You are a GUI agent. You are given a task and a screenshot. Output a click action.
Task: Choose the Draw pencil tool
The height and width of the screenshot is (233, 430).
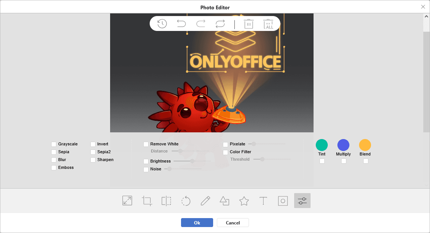205,201
